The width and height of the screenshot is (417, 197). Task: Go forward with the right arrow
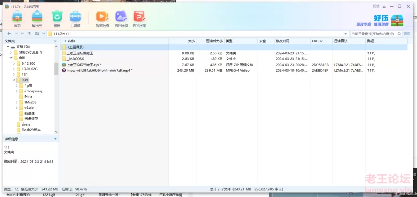pos(16,34)
